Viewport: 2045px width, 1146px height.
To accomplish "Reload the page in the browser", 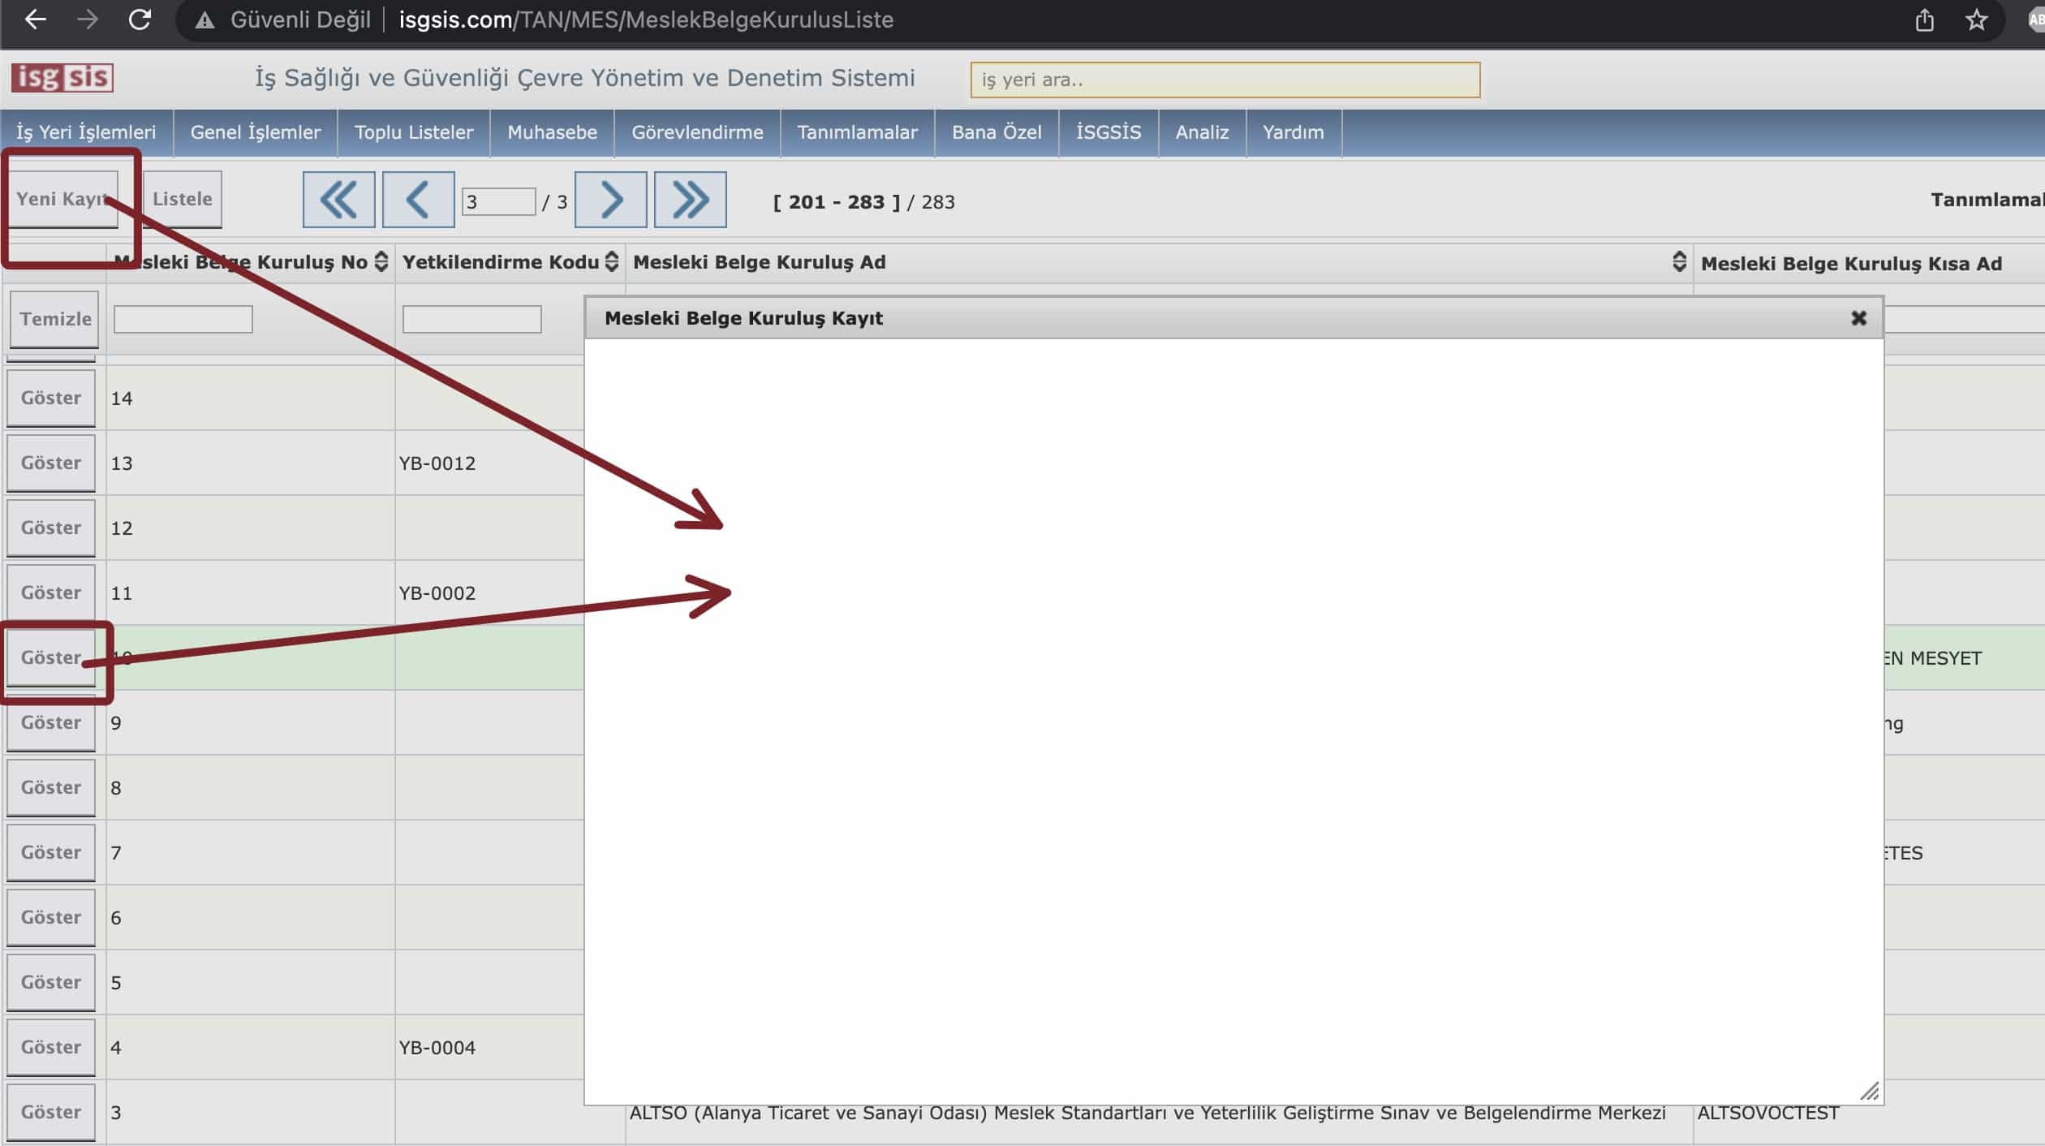I will click(x=140, y=19).
